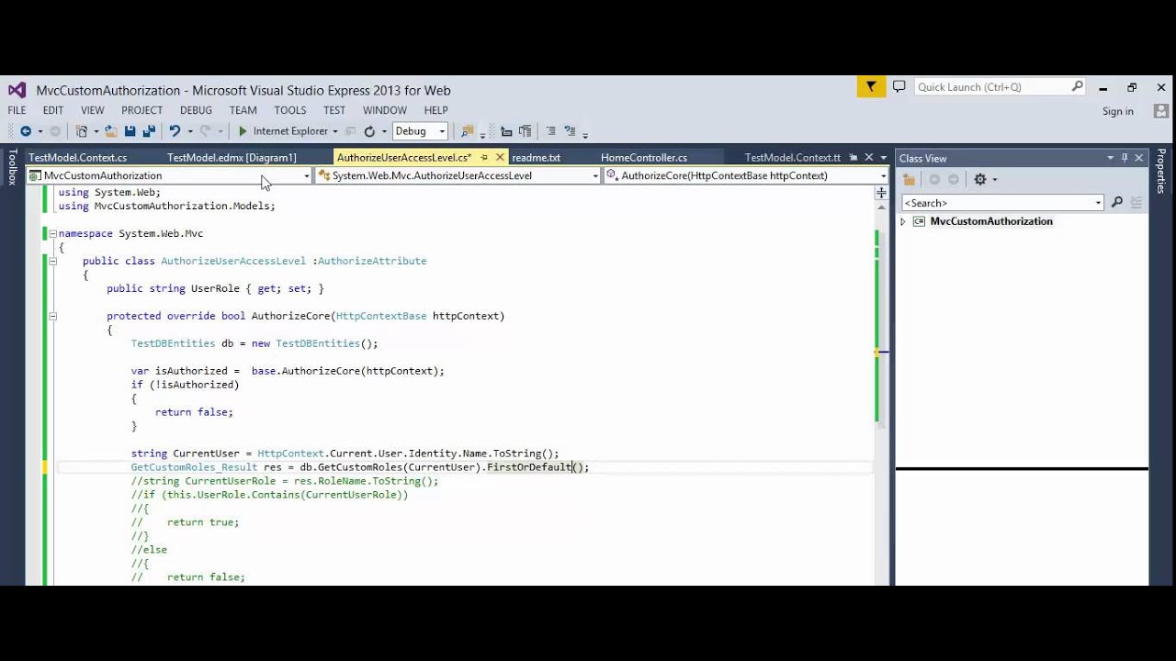The width and height of the screenshot is (1176, 661).
Task: Click the TestDBEntities type in the code
Action: click(x=173, y=343)
